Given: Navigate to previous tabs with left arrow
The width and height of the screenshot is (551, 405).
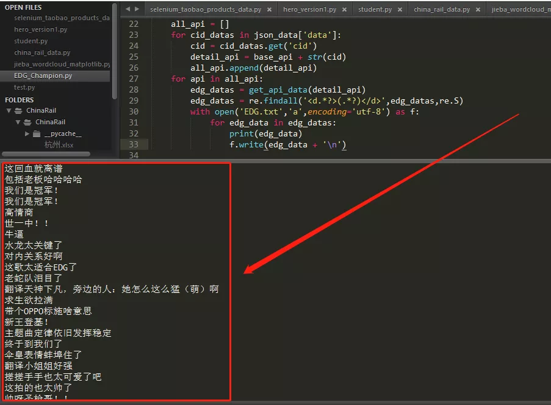Looking at the screenshot, I should tap(128, 9).
